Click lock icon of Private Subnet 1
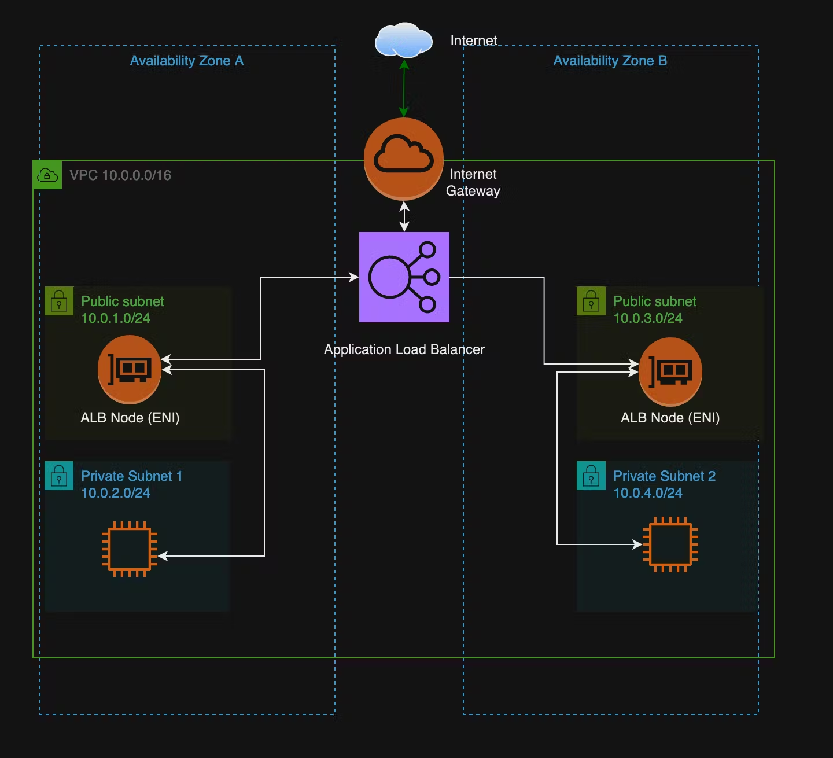 (x=59, y=476)
